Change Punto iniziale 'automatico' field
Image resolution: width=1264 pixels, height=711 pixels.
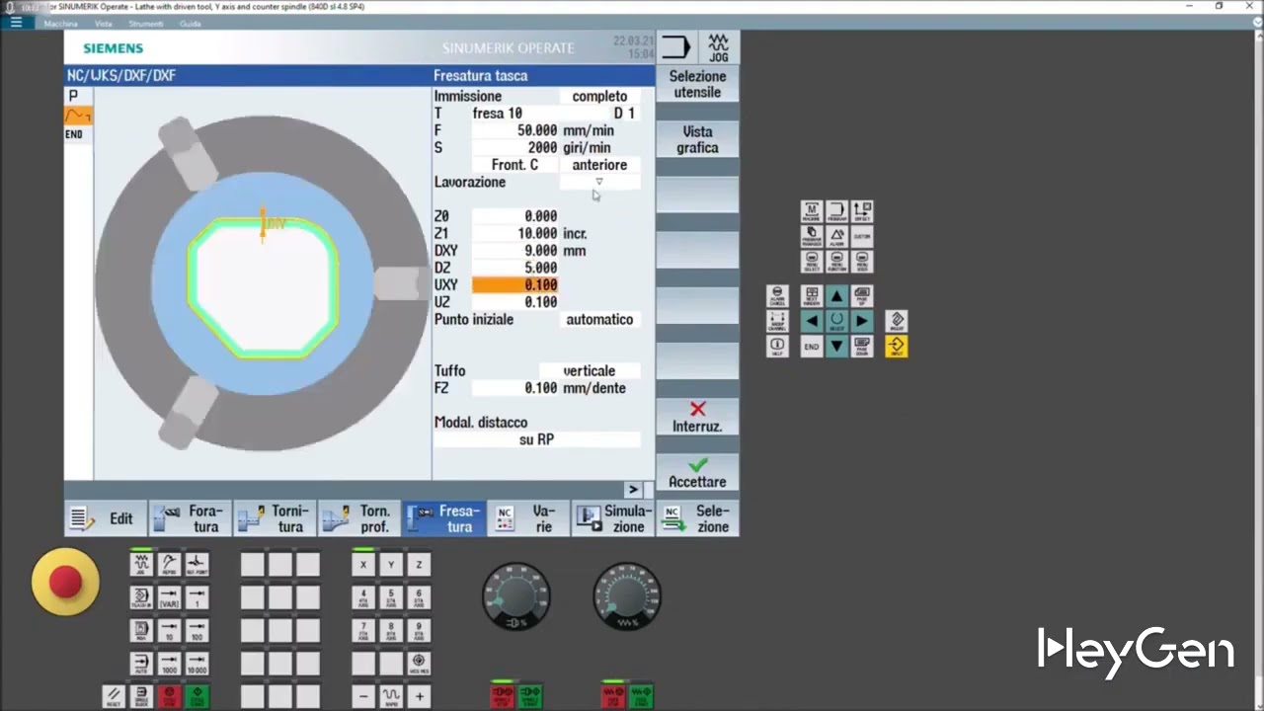point(599,319)
